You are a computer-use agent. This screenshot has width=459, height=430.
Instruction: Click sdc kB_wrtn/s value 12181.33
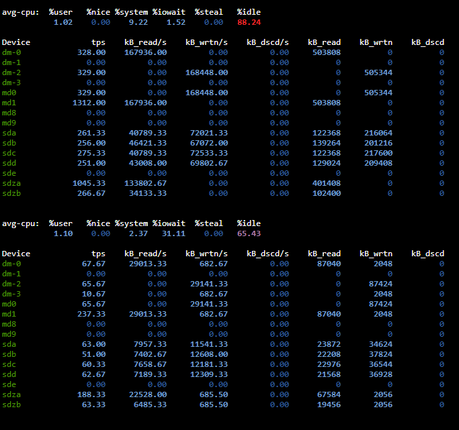tap(209, 364)
